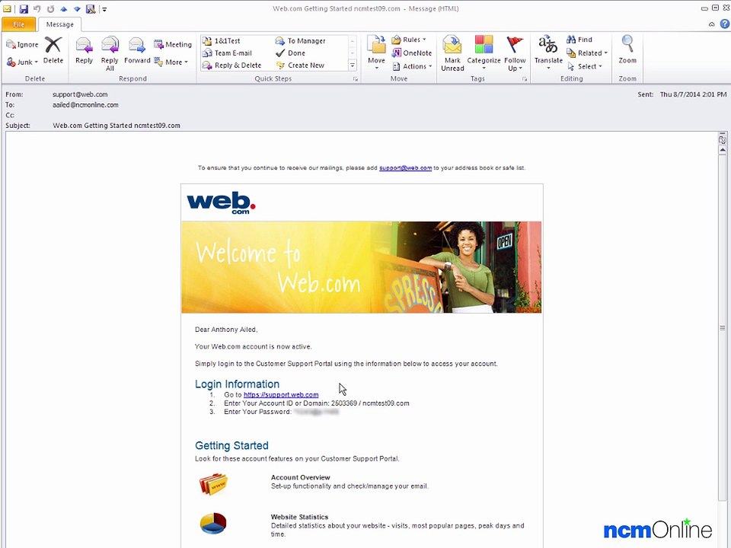
Task: Reply to the sender
Action: [84, 50]
